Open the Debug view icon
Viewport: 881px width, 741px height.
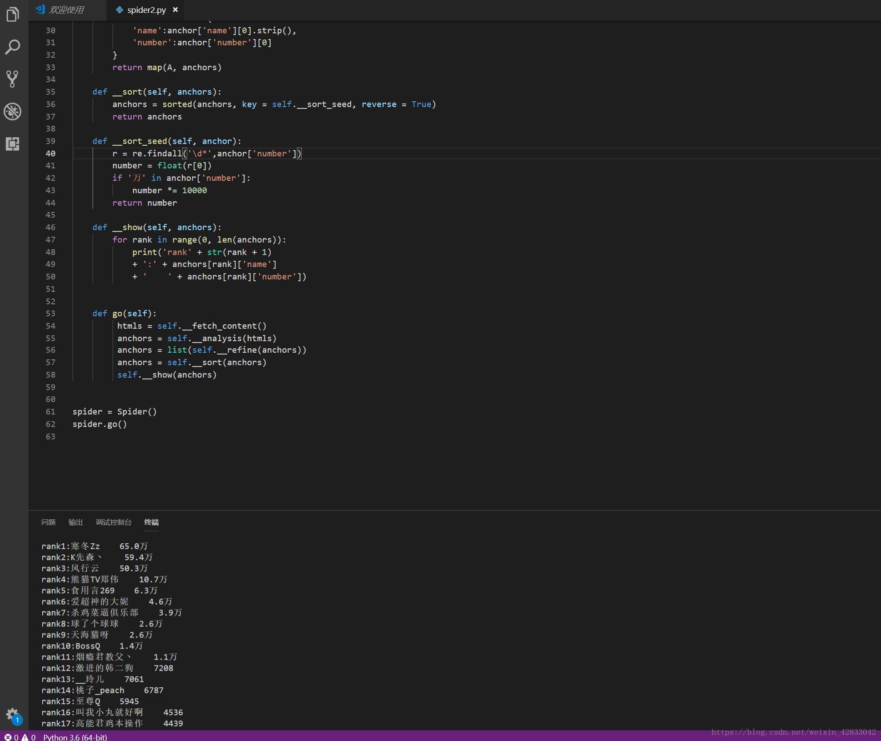(x=13, y=112)
